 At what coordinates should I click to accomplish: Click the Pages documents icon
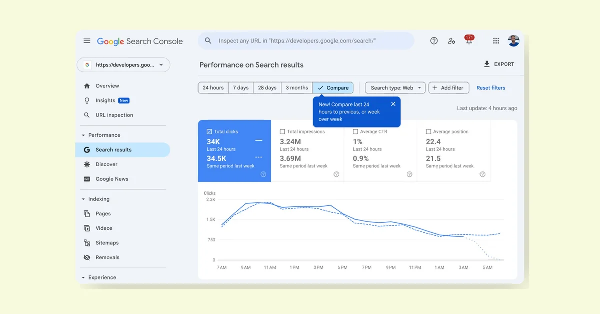point(87,213)
